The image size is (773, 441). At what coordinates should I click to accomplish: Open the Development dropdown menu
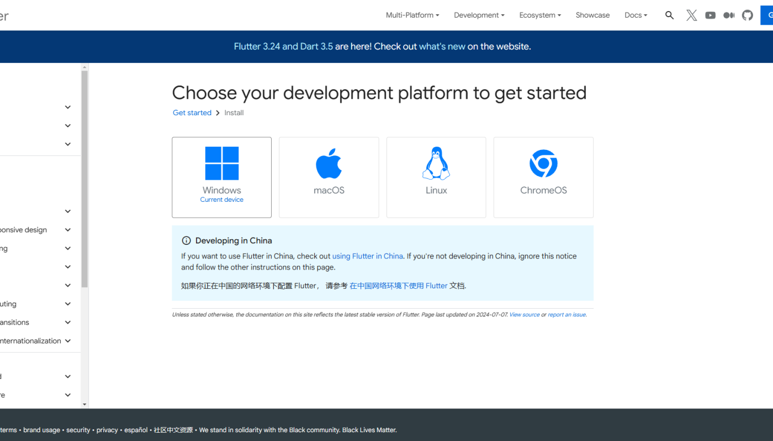(479, 15)
